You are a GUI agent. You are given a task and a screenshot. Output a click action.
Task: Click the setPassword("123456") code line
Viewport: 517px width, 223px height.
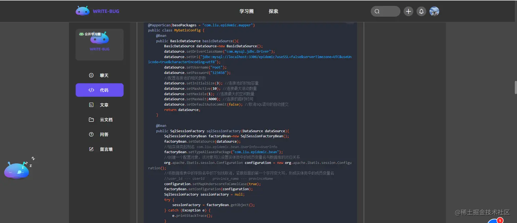tap(197, 73)
